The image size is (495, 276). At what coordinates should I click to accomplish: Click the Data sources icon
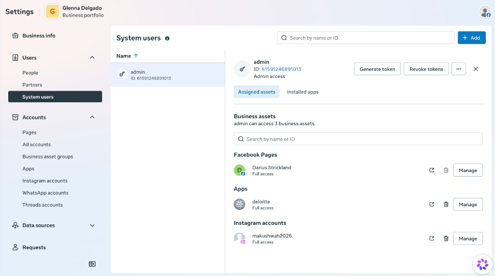coord(15,225)
